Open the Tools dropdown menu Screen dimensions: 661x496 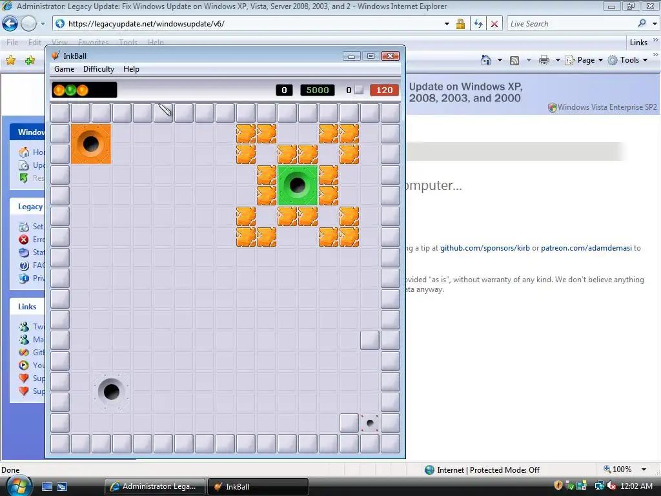coord(627,60)
